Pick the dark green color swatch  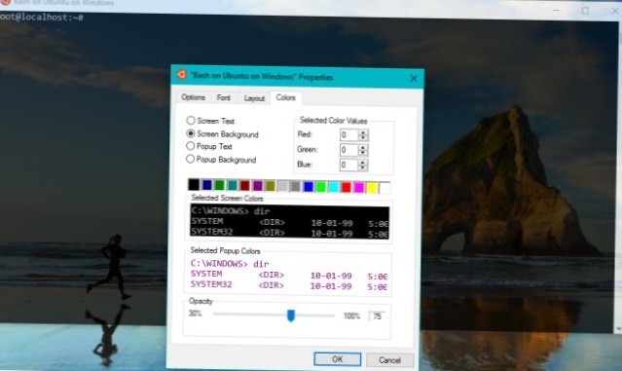[x=219, y=185]
